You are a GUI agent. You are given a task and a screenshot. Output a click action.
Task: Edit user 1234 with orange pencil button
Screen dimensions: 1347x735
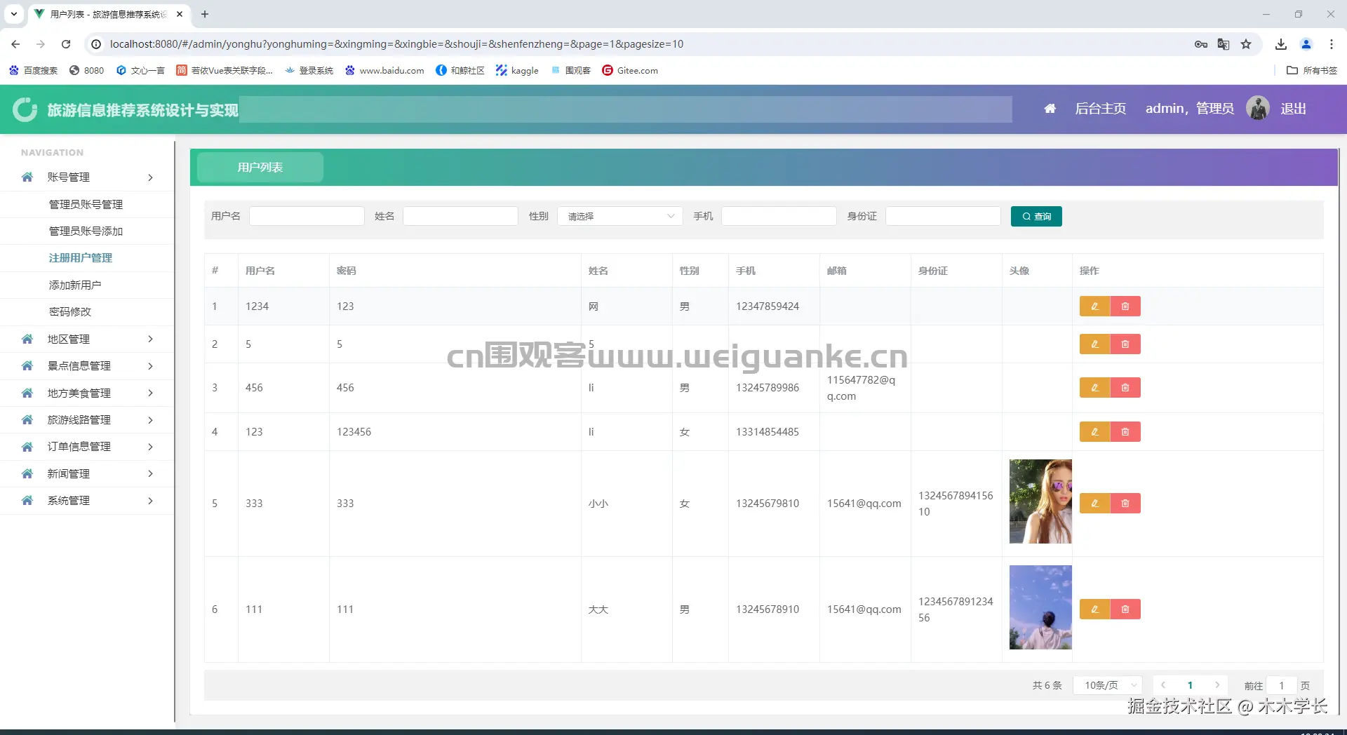pos(1094,306)
